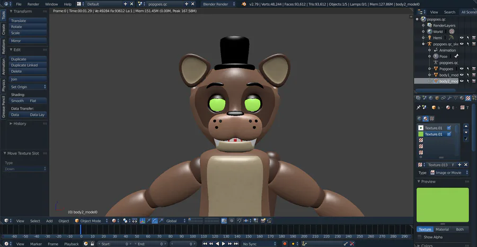Open the Set Origin dropdown

click(x=28, y=87)
